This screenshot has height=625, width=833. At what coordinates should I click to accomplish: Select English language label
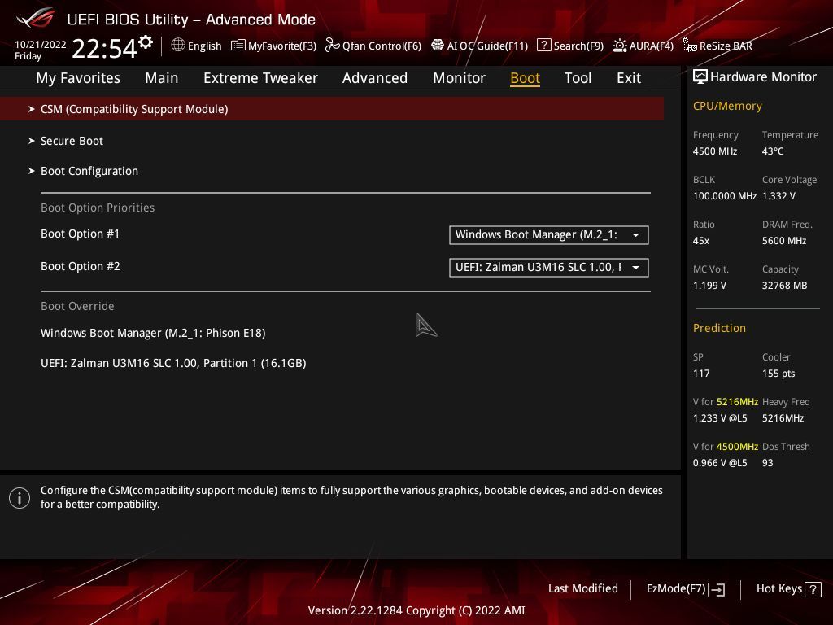pos(204,46)
